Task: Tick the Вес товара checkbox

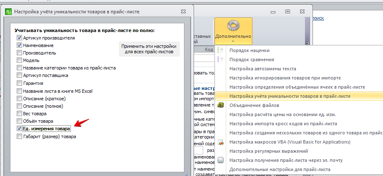Action: [19, 114]
